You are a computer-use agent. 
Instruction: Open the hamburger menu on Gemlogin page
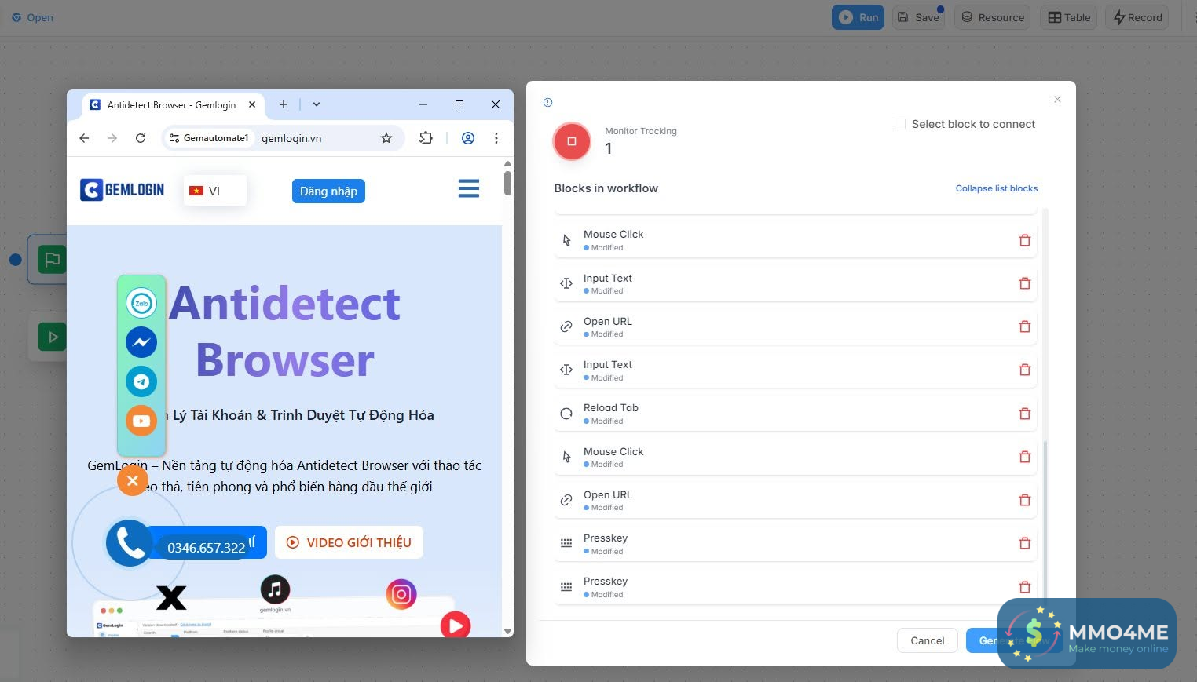(469, 188)
